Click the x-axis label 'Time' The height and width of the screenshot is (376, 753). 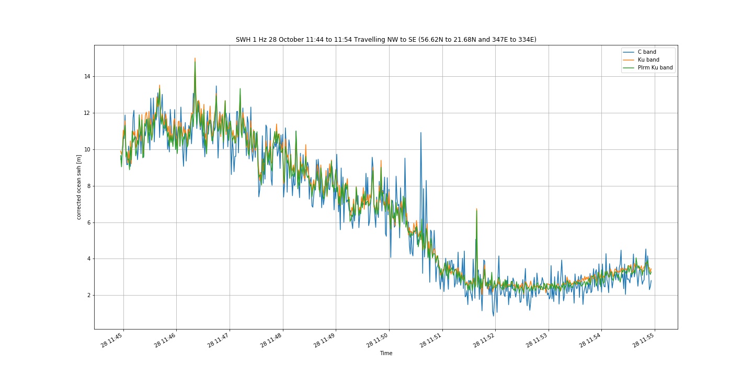click(386, 354)
